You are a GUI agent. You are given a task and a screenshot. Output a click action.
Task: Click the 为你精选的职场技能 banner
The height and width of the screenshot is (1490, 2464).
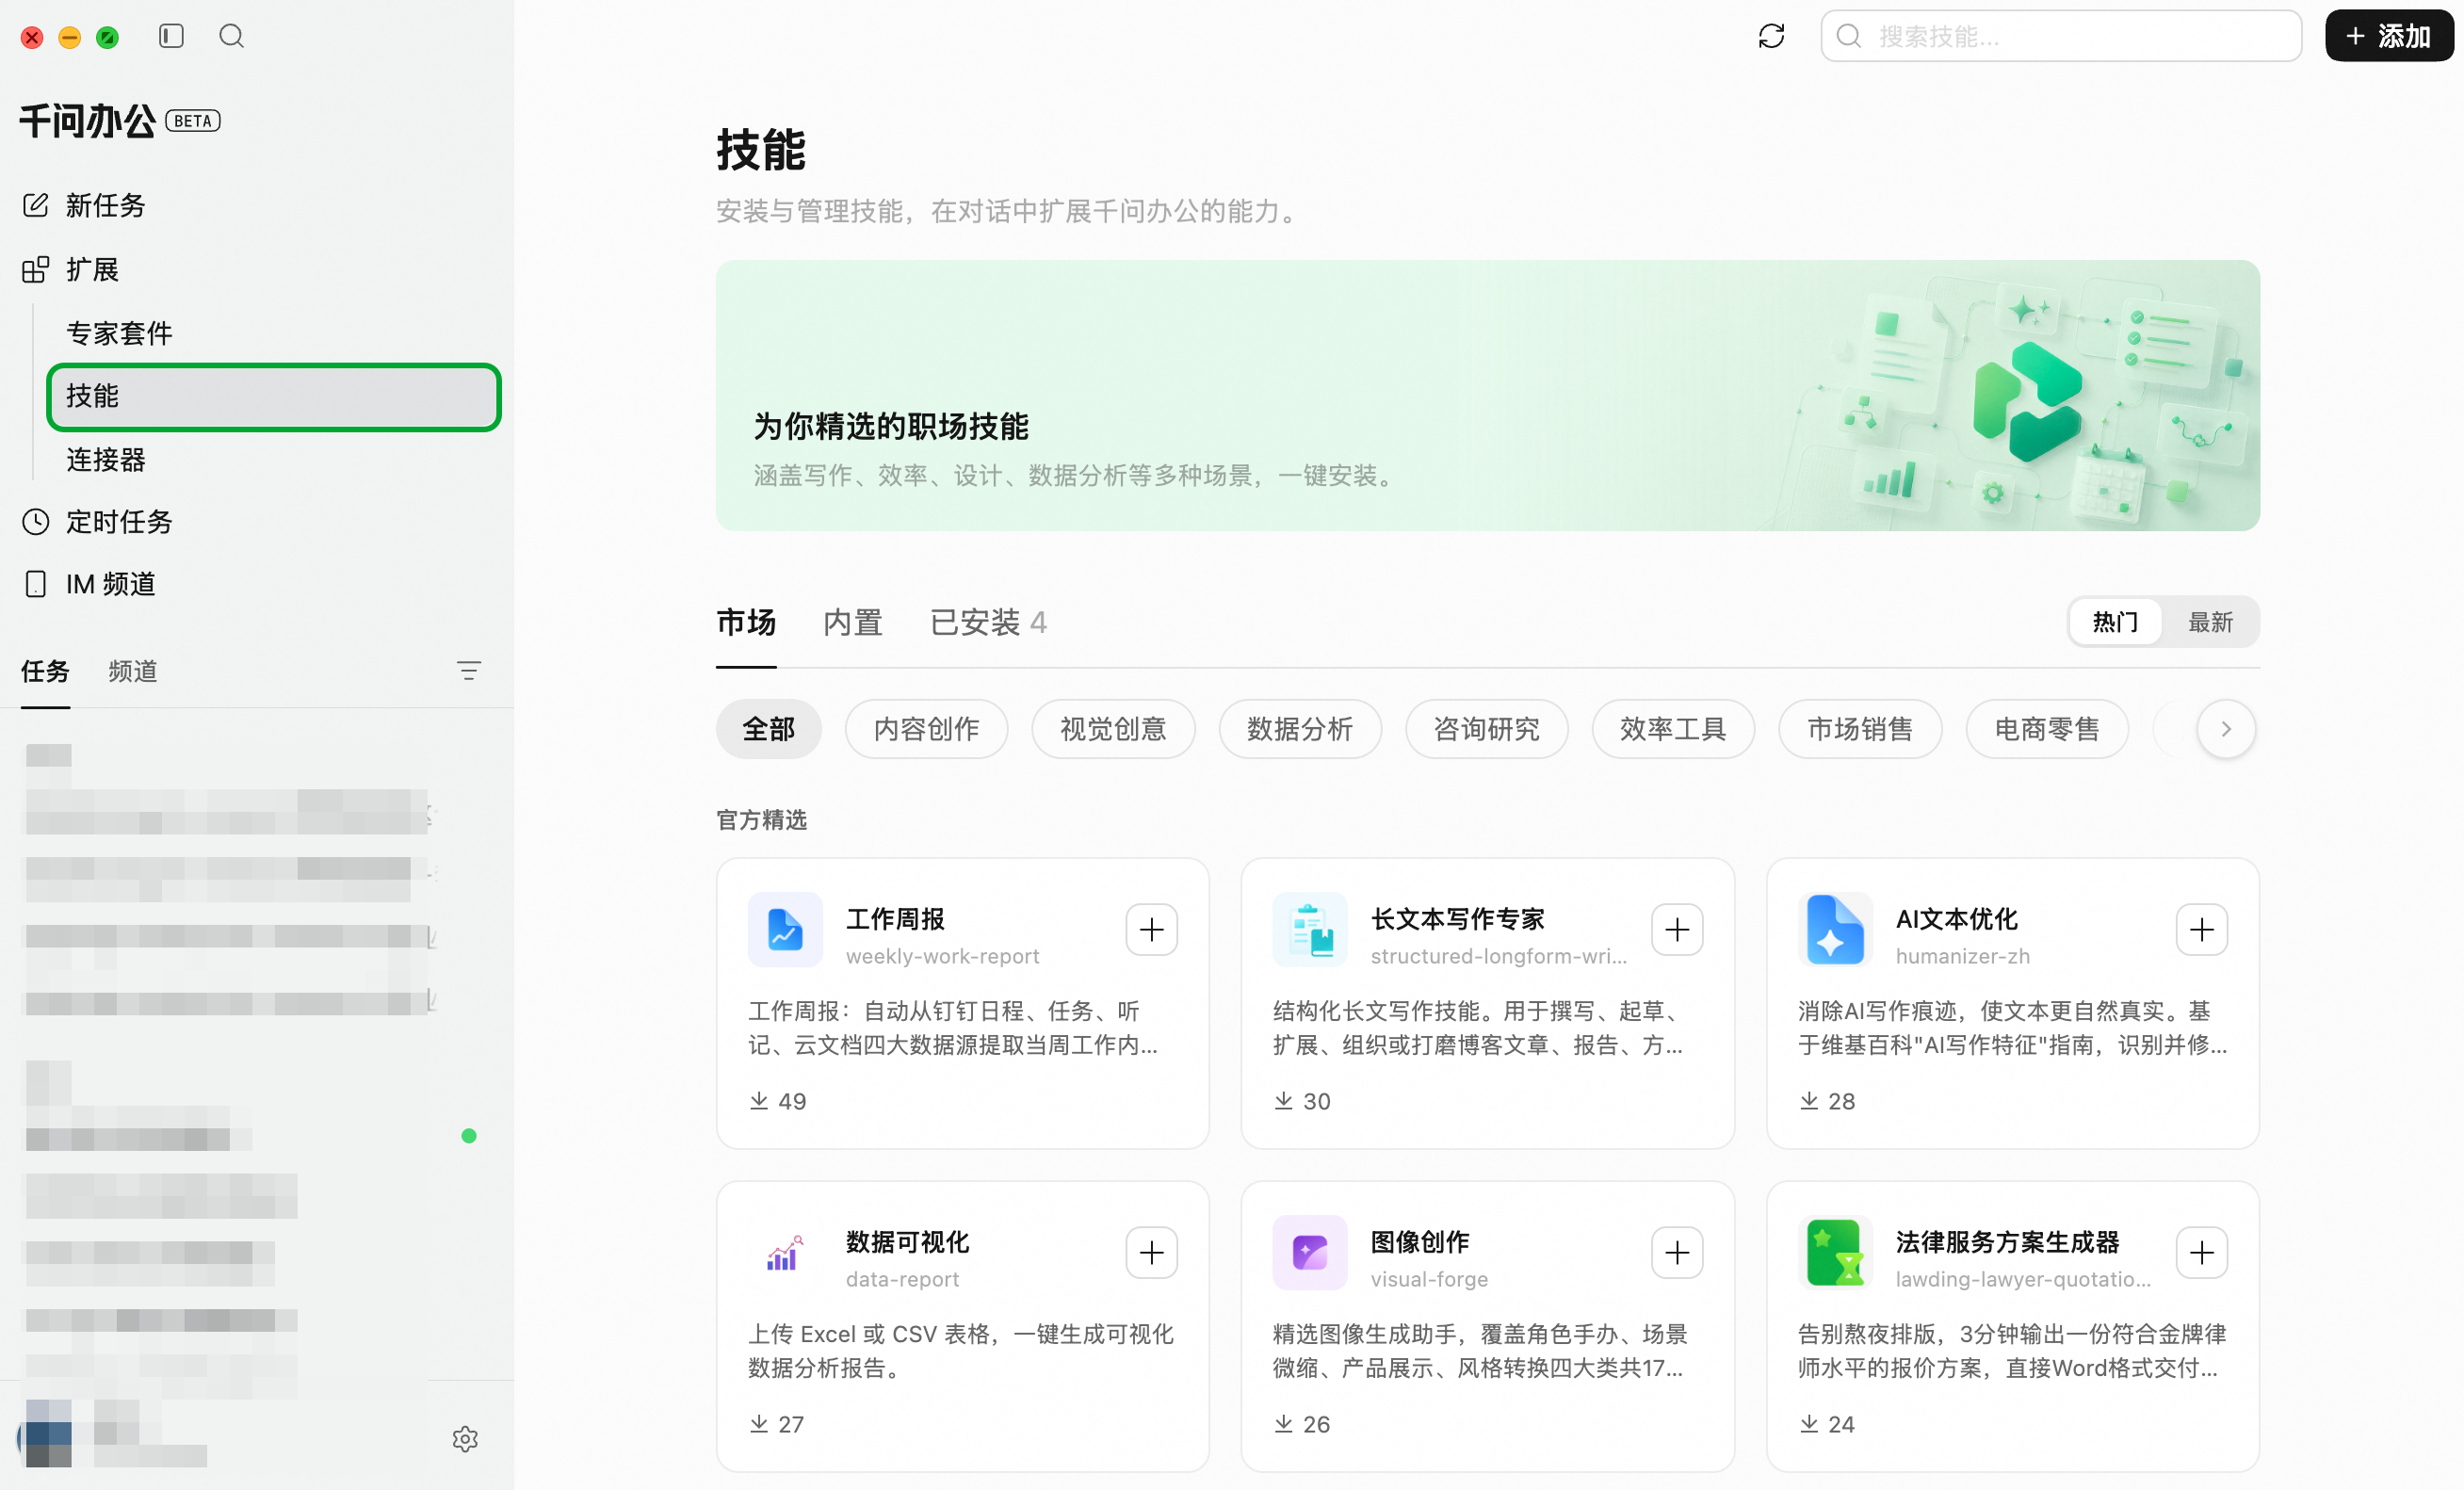pyautogui.click(x=1487, y=395)
